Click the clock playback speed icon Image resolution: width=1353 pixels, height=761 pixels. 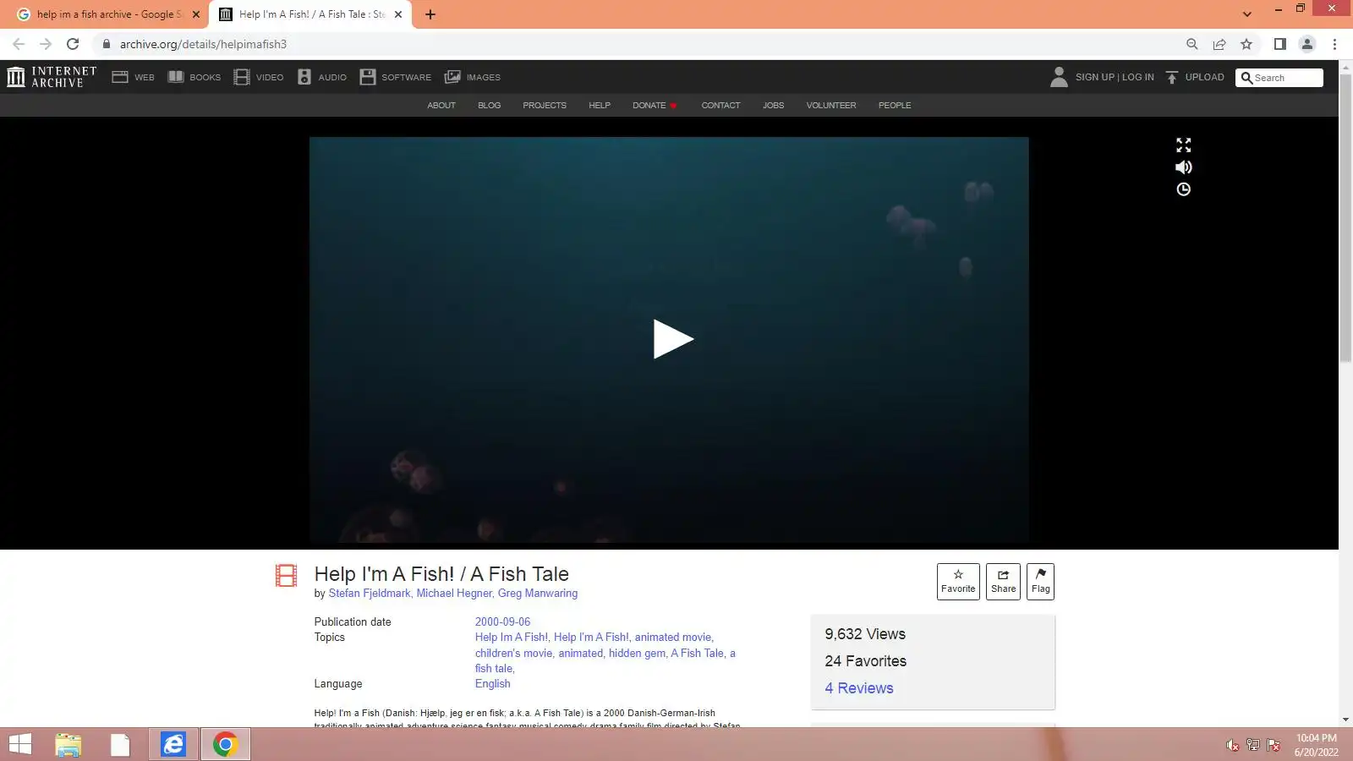click(x=1184, y=189)
